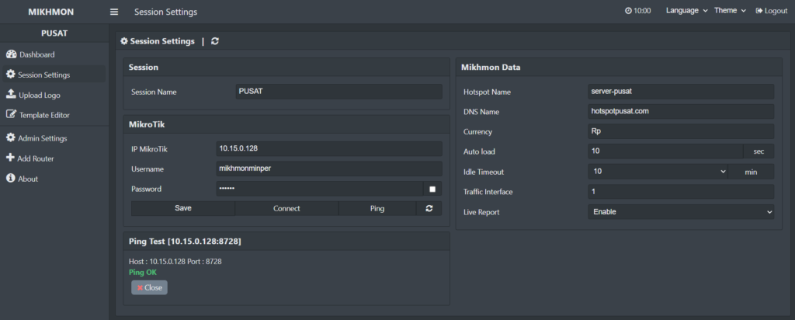Click the 'min' unit label
795x320 pixels.
pyautogui.click(x=752, y=172)
